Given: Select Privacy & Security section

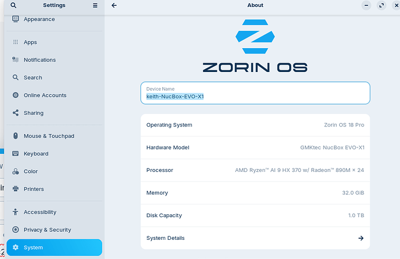Looking at the screenshot, I should [48, 230].
